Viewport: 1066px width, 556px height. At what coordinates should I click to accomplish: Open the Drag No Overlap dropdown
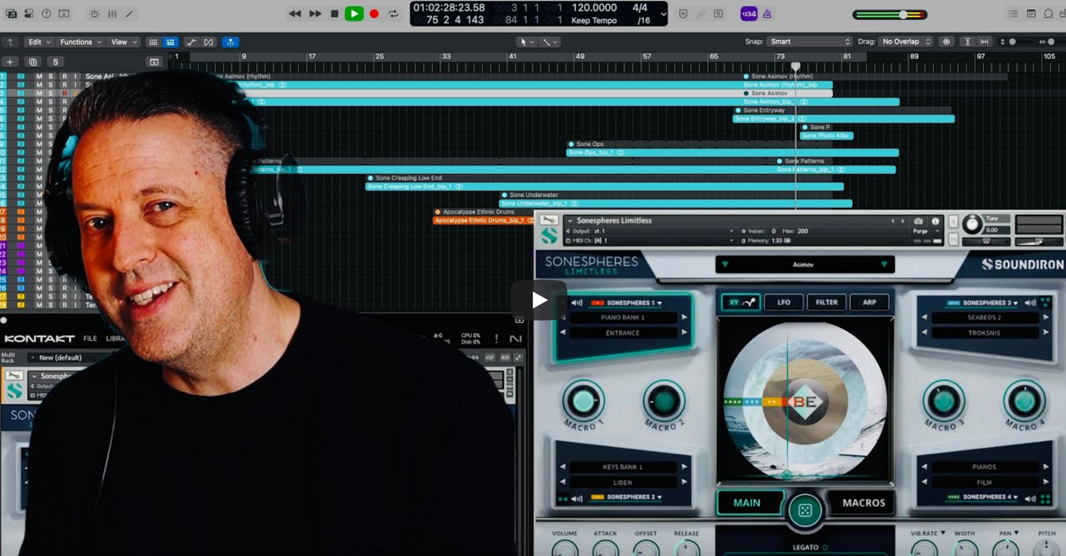[x=906, y=41]
